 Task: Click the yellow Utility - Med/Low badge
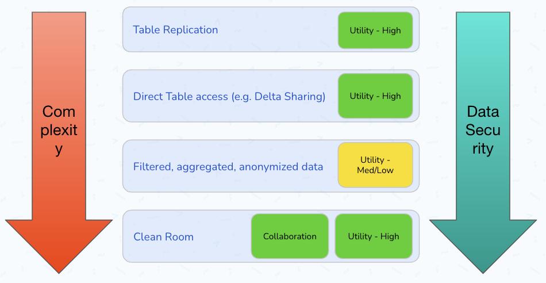tap(375, 165)
